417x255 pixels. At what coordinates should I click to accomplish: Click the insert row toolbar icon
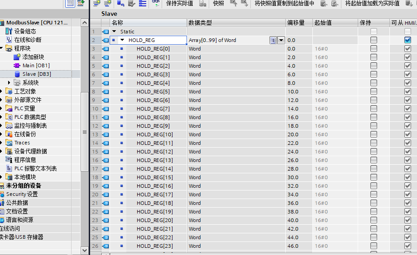point(96,4)
